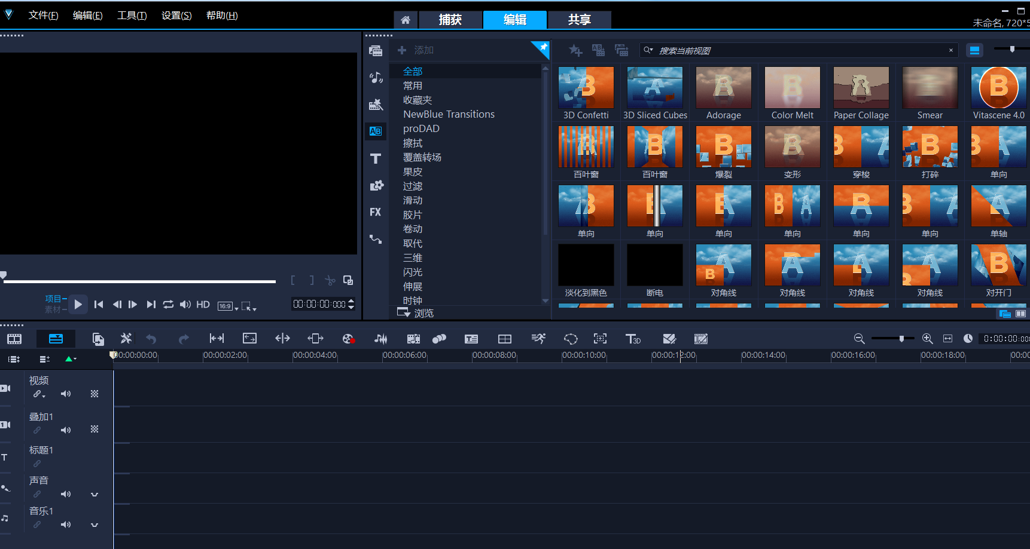Expand the 声音 track options chevron
Viewport: 1030px width, 549px height.
[x=95, y=495]
